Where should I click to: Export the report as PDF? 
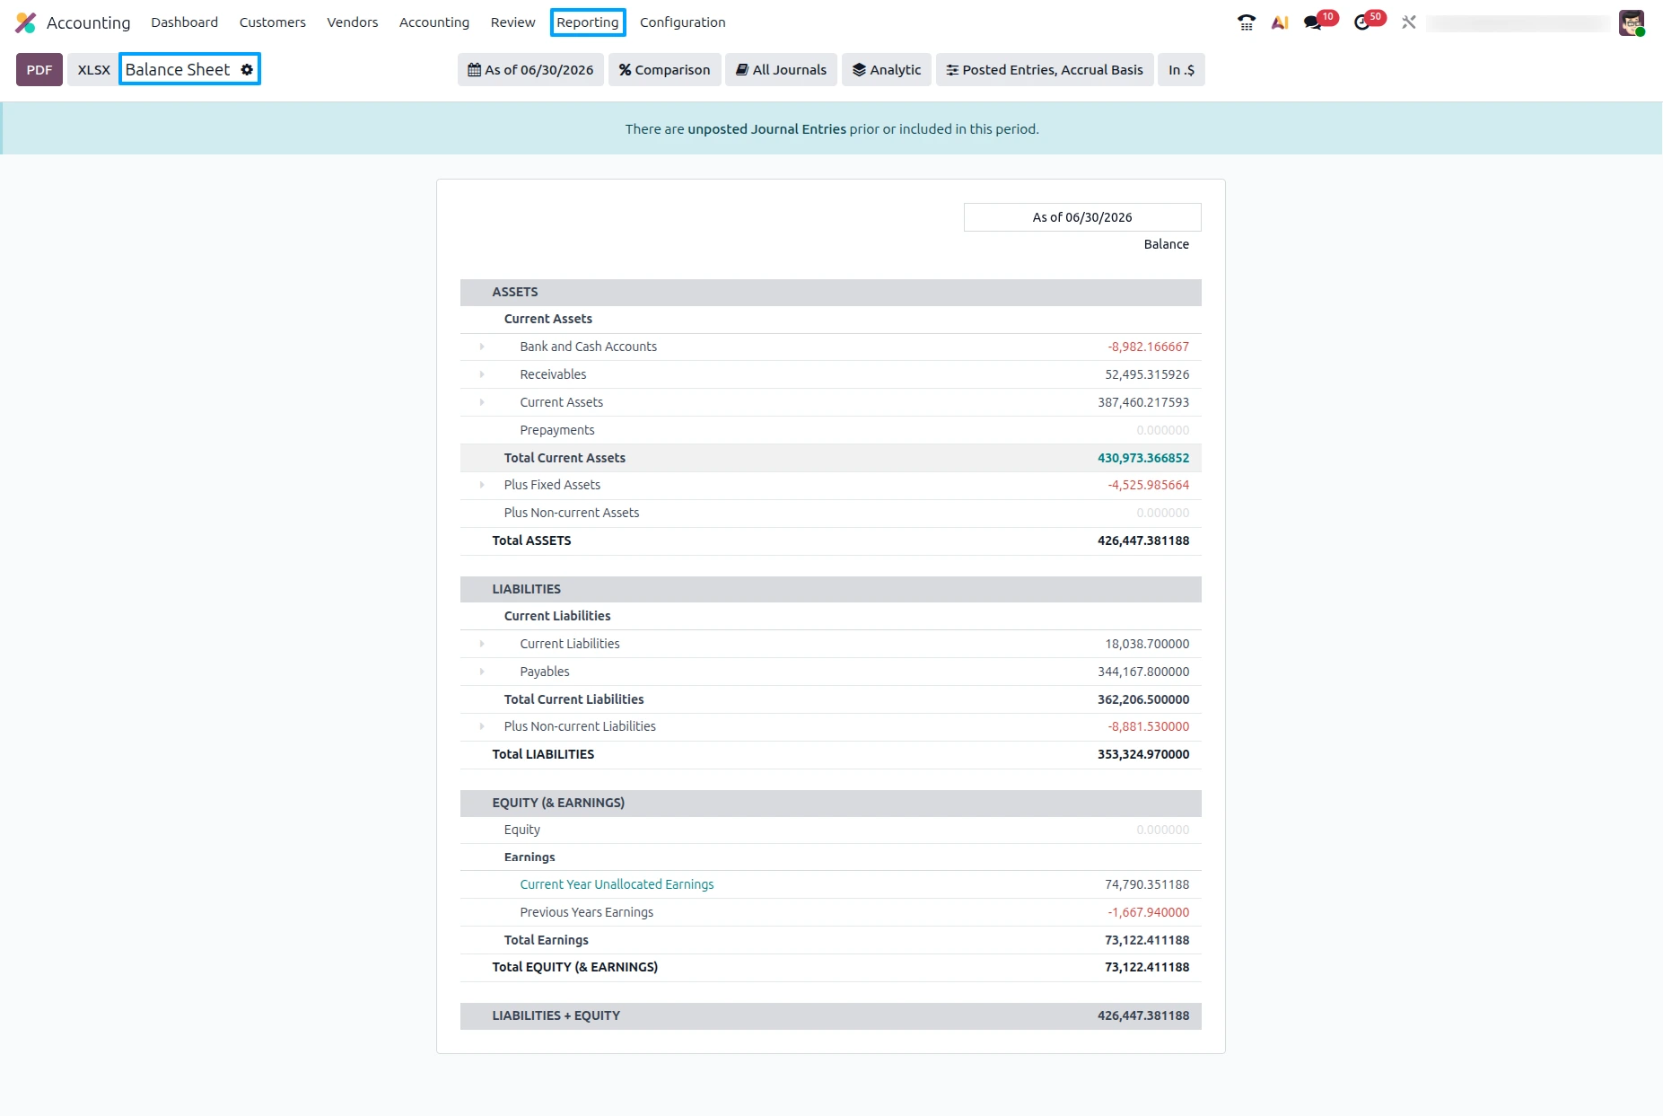[x=39, y=70]
